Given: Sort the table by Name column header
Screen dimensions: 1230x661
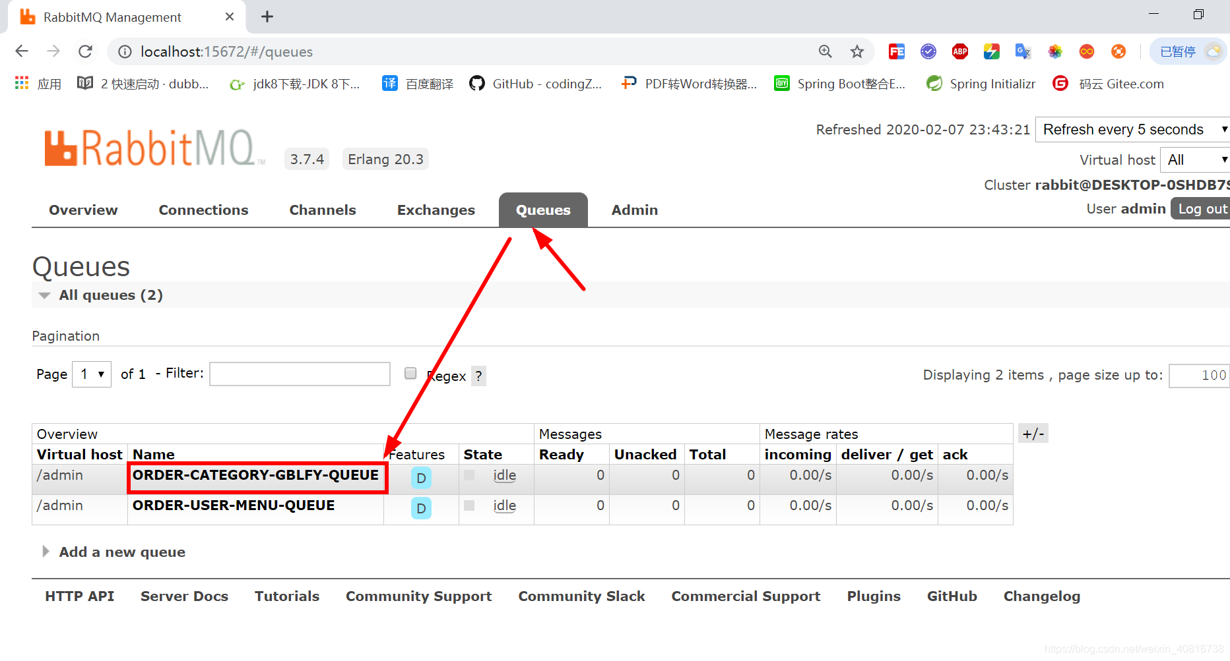Looking at the screenshot, I should (153, 455).
